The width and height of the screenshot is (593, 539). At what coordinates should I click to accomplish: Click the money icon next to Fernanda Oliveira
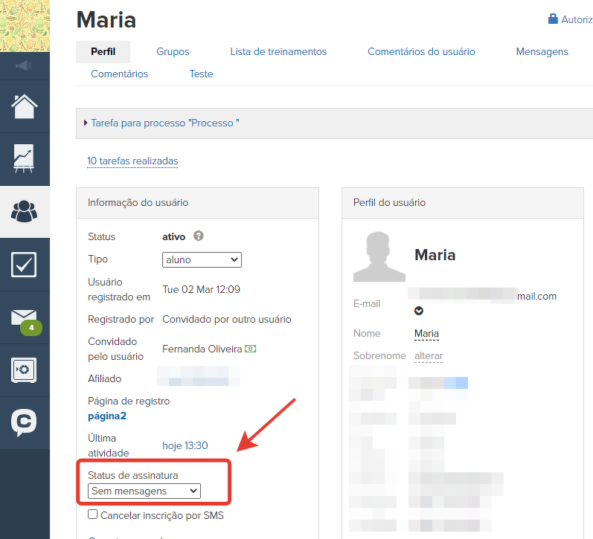tap(251, 349)
